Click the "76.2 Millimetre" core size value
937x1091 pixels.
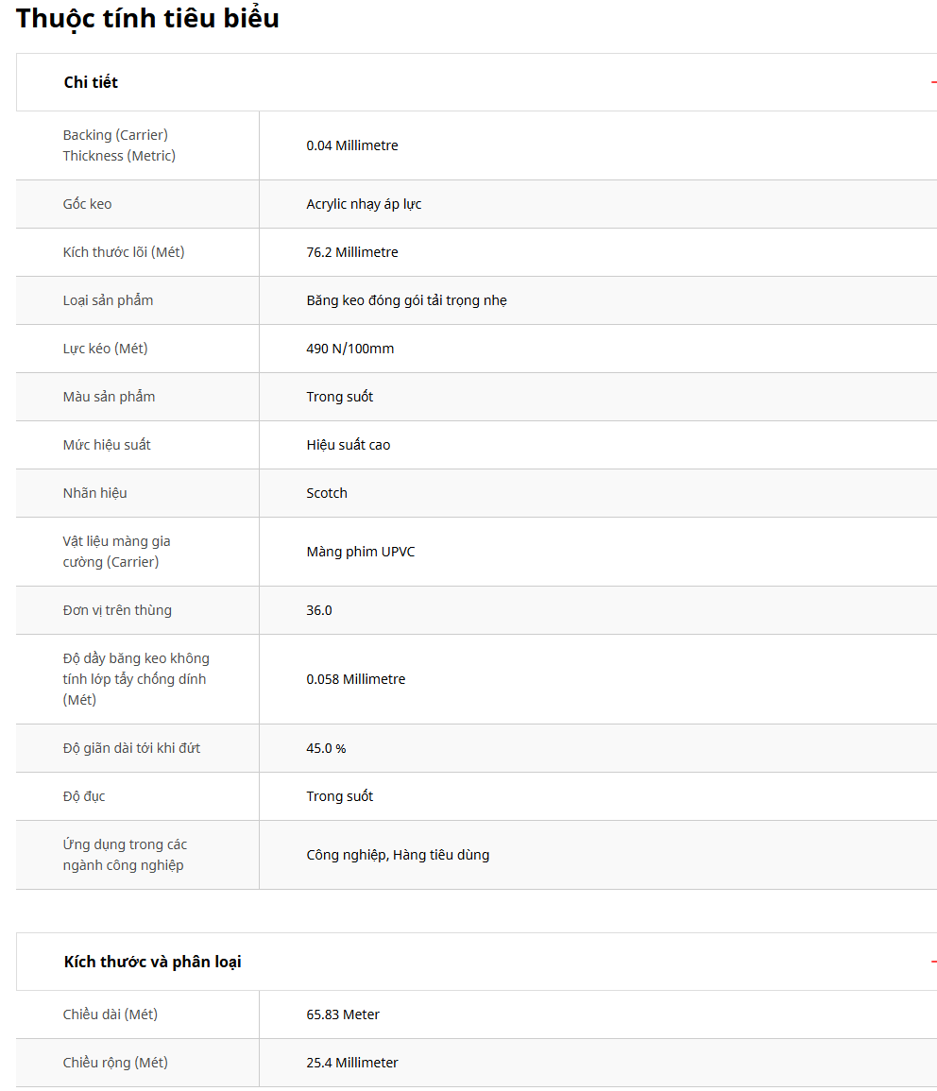point(352,252)
